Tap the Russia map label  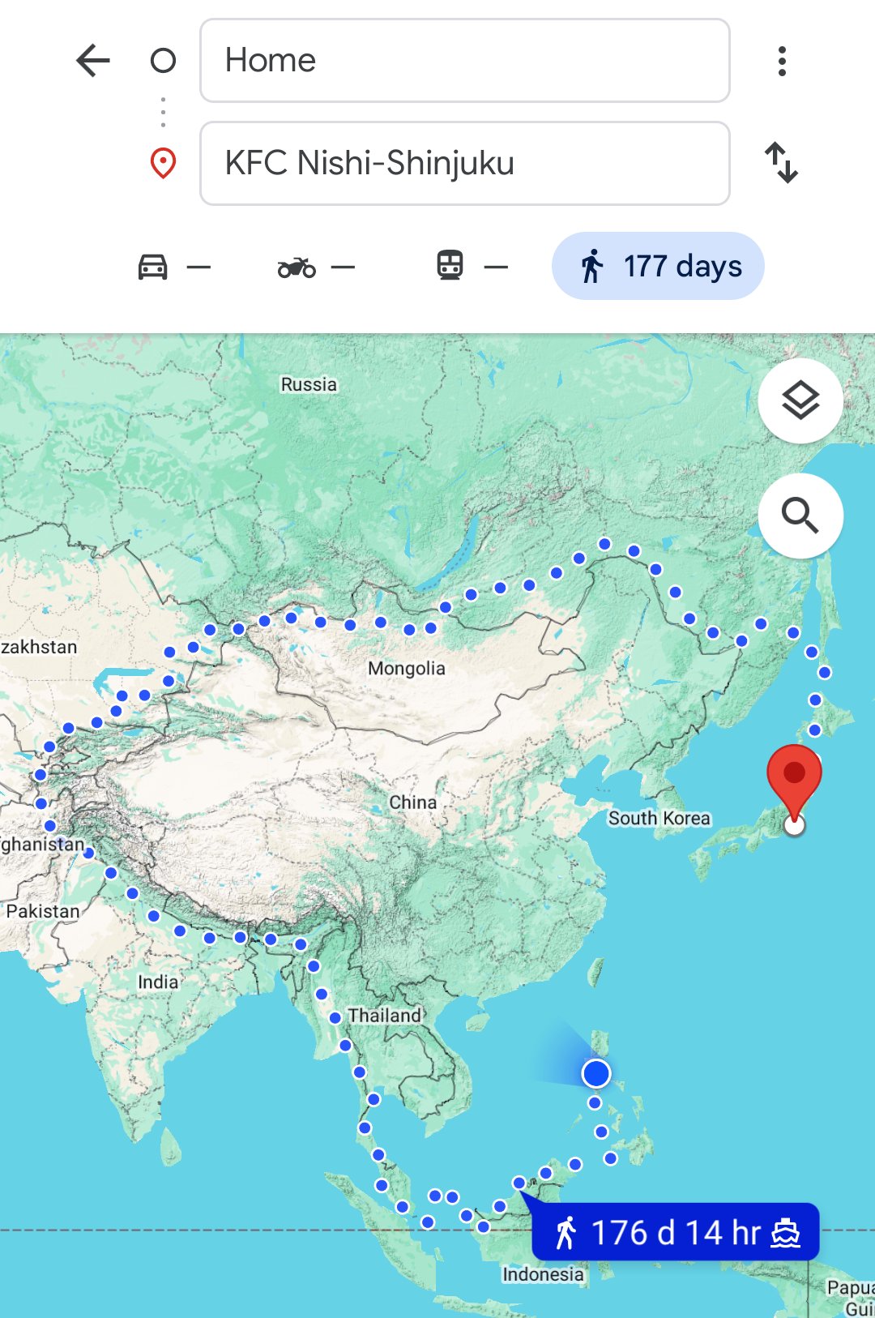[309, 384]
